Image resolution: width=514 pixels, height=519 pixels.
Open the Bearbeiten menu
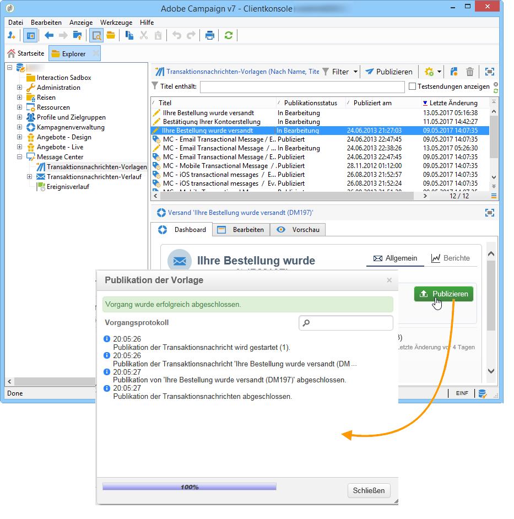click(x=46, y=22)
